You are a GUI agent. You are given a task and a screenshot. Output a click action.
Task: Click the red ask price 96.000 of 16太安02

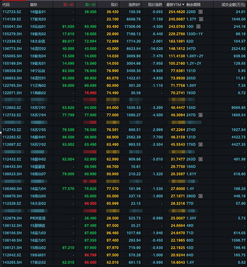90,203
